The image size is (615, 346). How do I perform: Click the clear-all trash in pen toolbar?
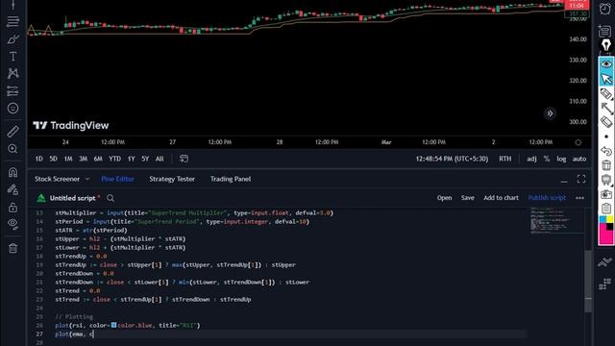[606, 165]
